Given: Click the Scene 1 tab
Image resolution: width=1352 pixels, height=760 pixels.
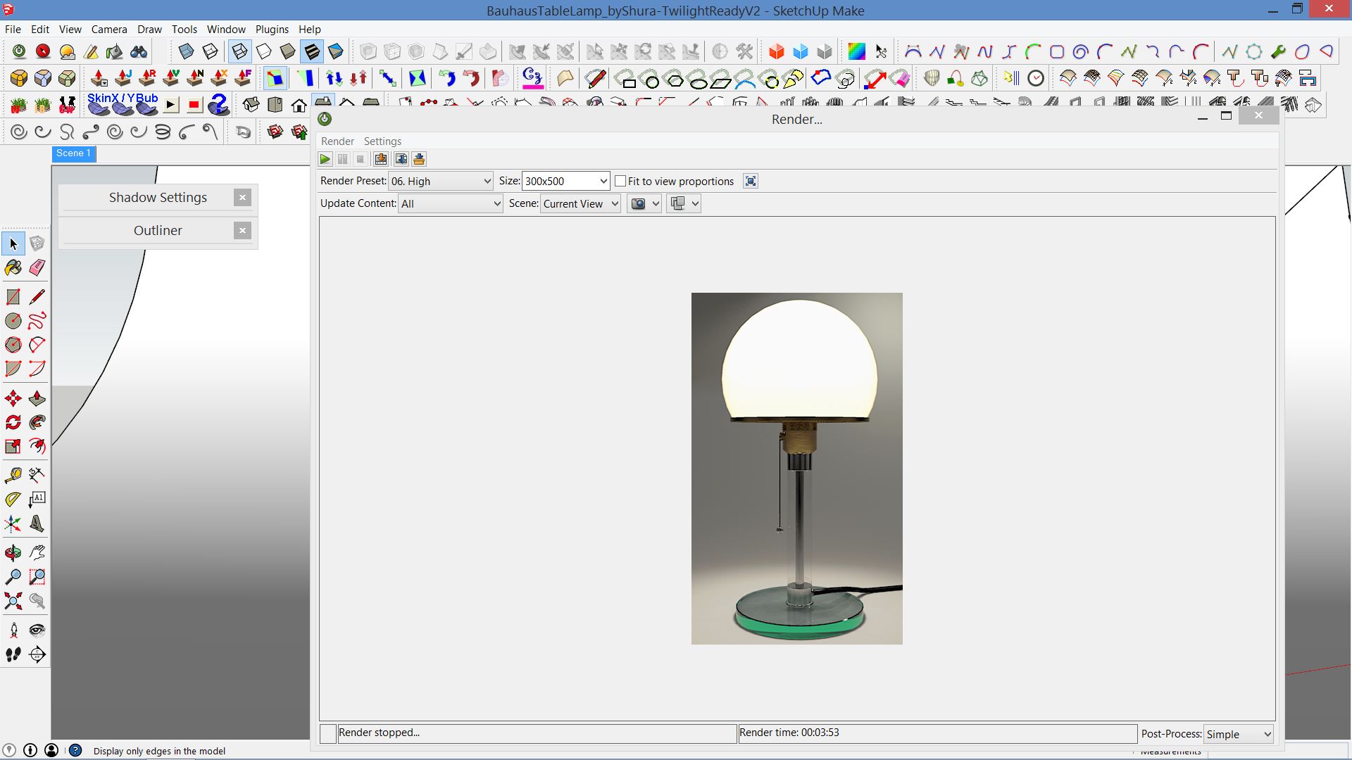Looking at the screenshot, I should pos(73,153).
